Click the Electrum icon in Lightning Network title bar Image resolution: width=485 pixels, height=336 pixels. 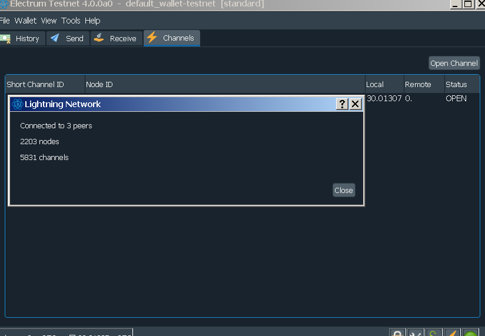[17, 104]
